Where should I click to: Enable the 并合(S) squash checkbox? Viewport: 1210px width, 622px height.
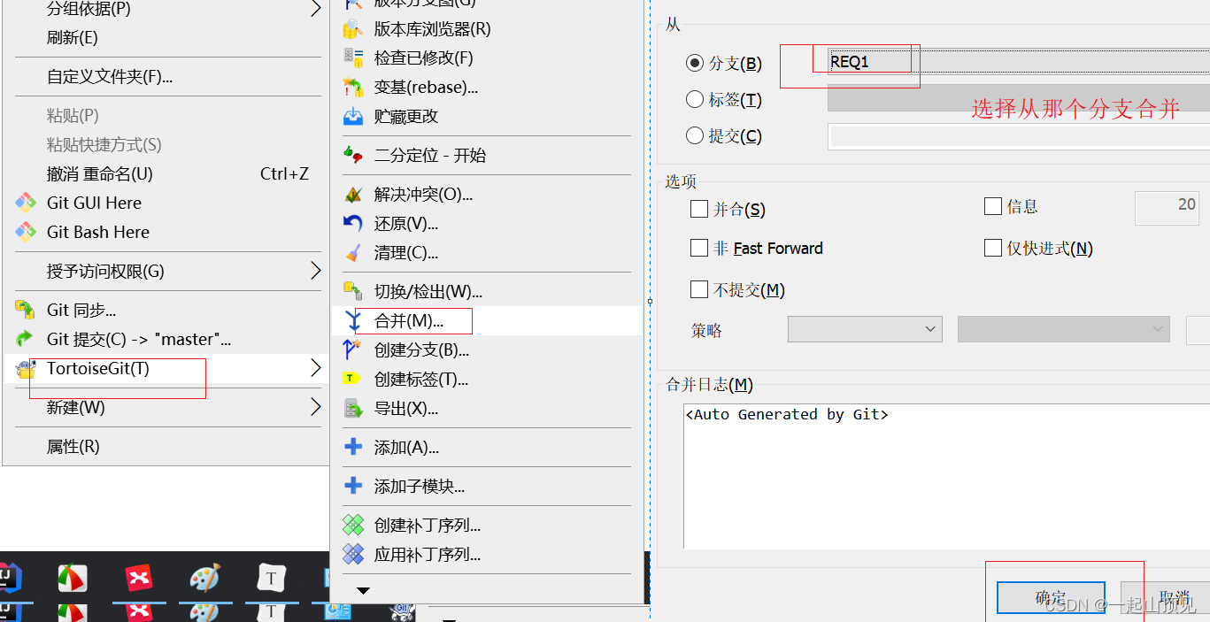pos(698,208)
